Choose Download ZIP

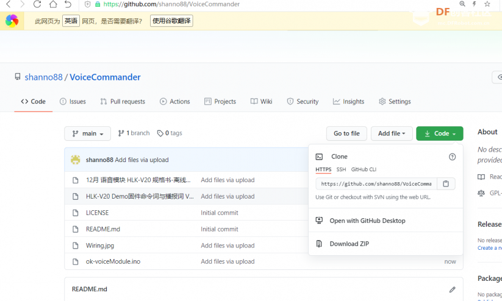(x=385, y=244)
